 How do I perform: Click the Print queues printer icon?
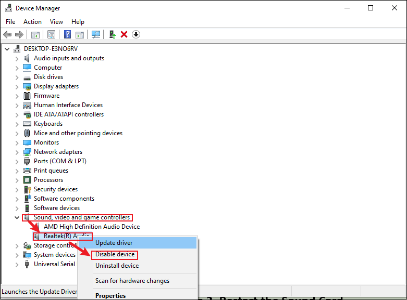point(27,171)
